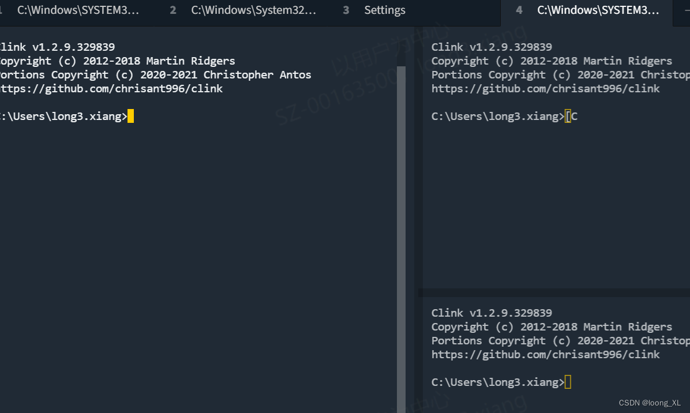The height and width of the screenshot is (413, 690).
Task: Click 'Clink v1.2.9.329839' in the left pane
Action: coord(57,47)
